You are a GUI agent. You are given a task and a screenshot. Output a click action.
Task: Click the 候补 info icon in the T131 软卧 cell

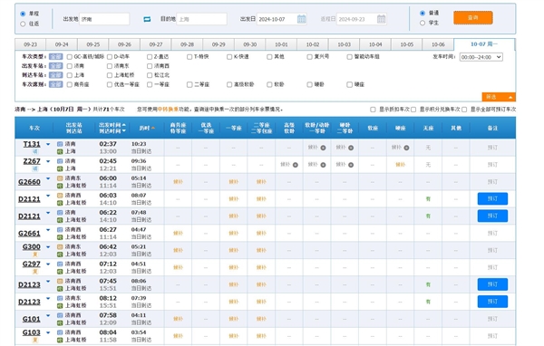pos(323,148)
